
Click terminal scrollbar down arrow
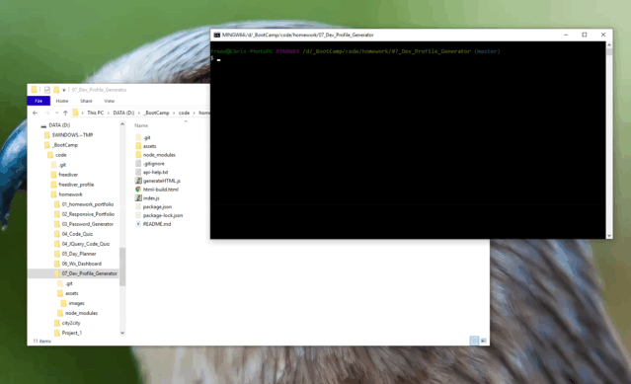point(609,236)
